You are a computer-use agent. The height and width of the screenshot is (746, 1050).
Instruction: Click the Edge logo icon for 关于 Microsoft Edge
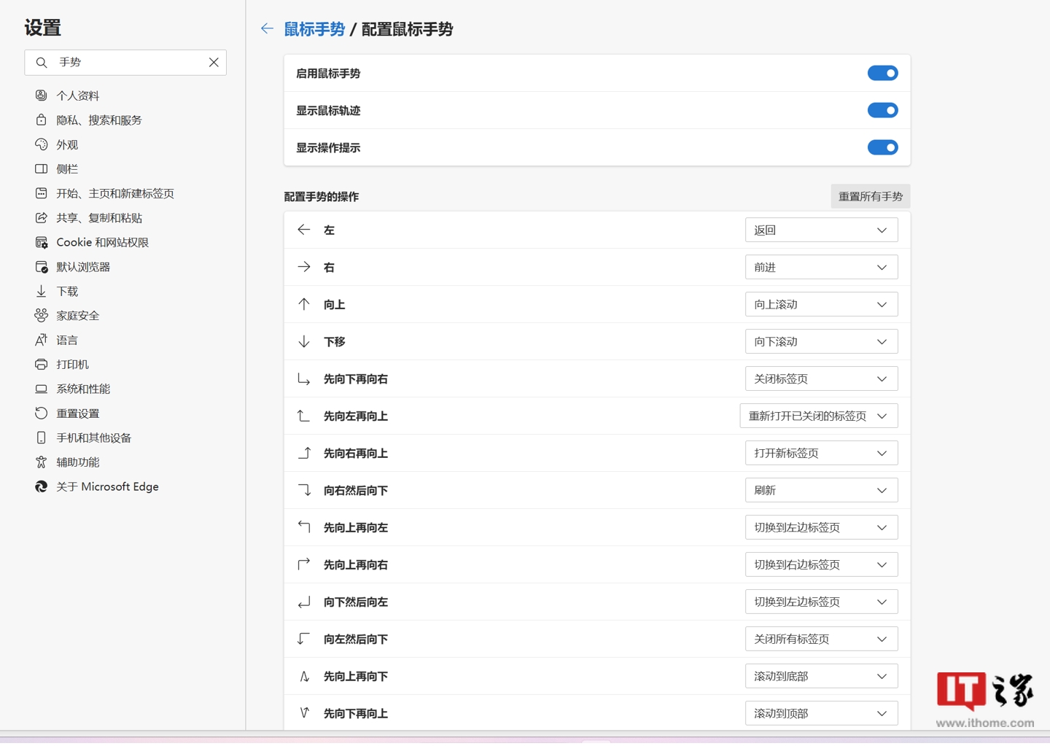[42, 486]
